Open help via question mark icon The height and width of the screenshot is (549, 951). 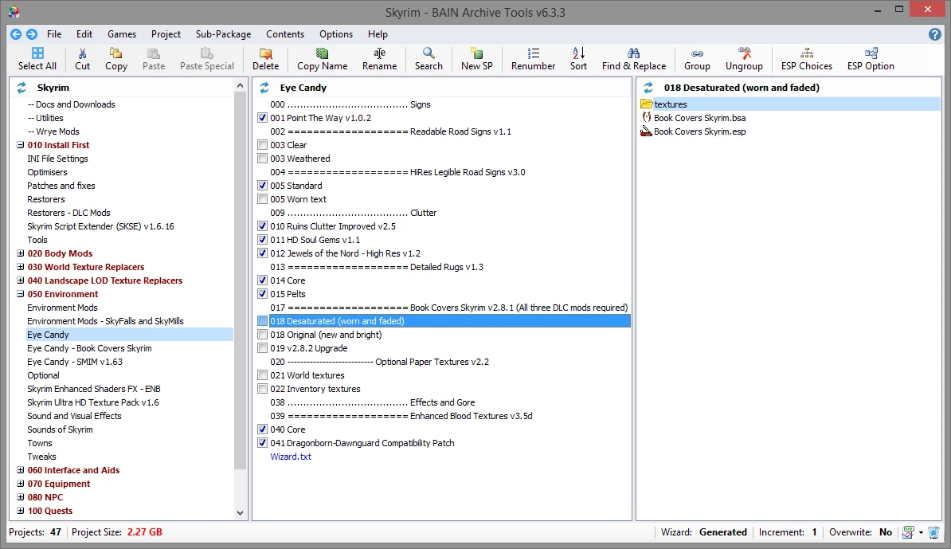[x=934, y=34]
